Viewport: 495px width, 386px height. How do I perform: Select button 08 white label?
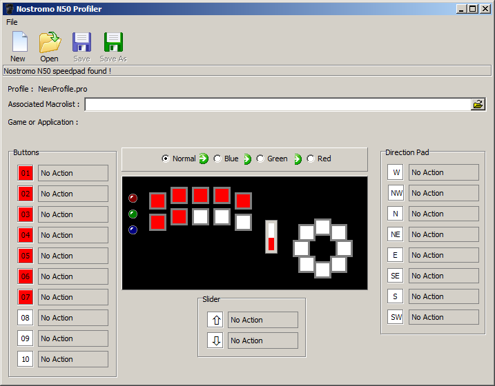tap(26, 318)
